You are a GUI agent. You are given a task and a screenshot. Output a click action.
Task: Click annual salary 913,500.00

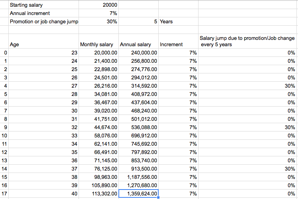pos(139,169)
